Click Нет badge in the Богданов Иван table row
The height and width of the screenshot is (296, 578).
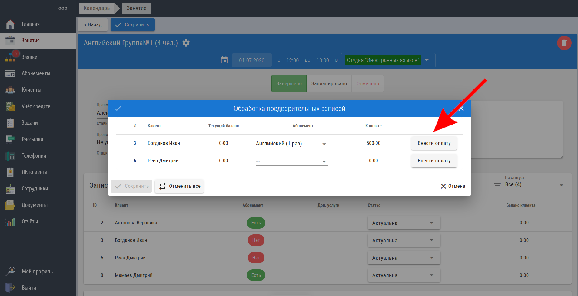256,240
